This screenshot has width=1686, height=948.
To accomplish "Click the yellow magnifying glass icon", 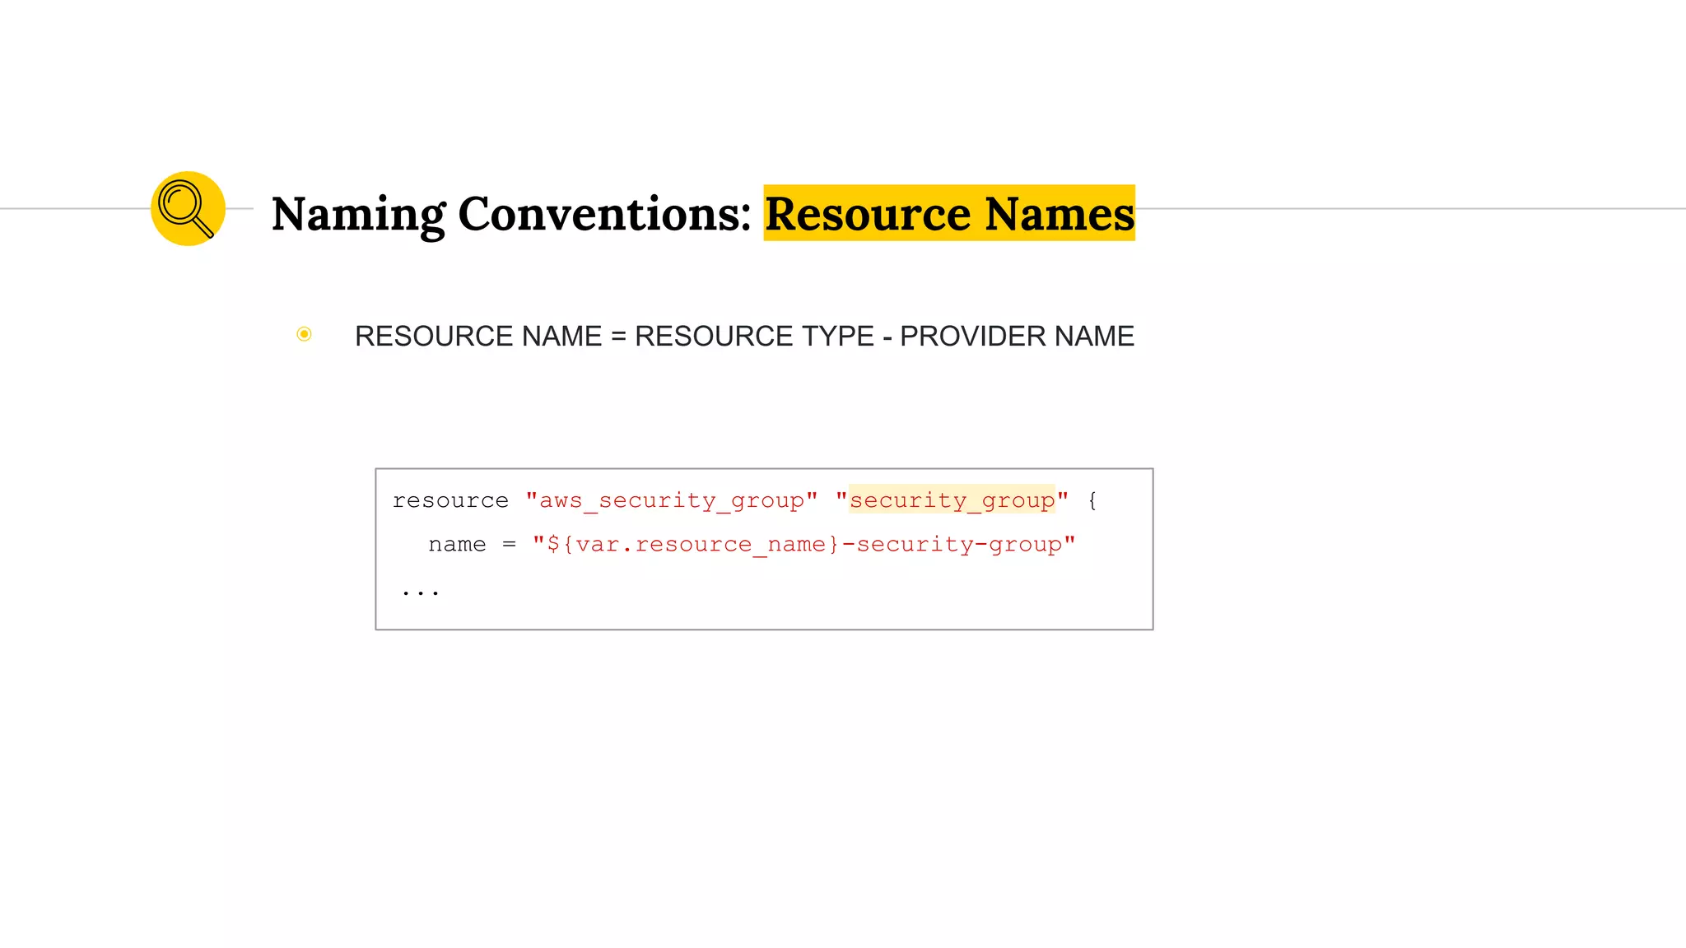I will 188,208.
